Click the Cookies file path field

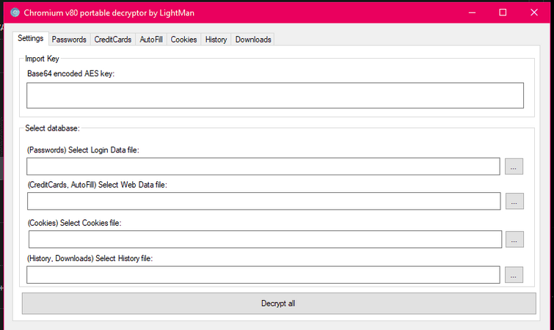coord(265,239)
